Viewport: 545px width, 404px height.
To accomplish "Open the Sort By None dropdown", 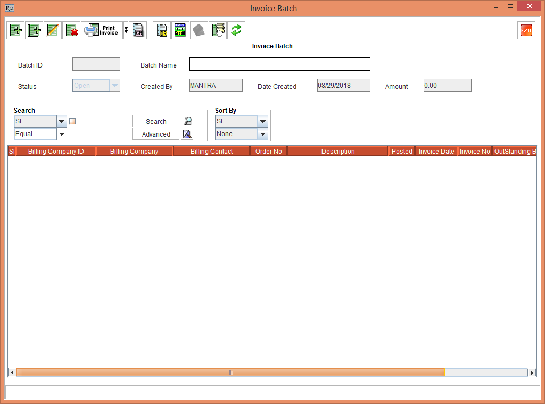I will pos(262,134).
